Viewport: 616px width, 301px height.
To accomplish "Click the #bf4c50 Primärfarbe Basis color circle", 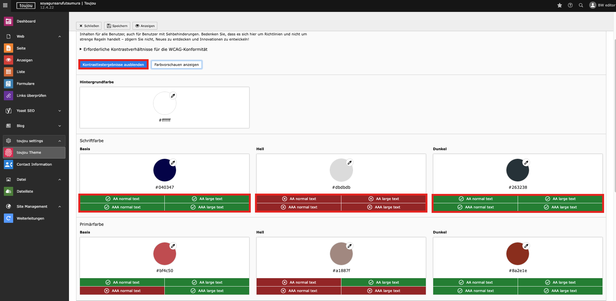I will pos(164,254).
